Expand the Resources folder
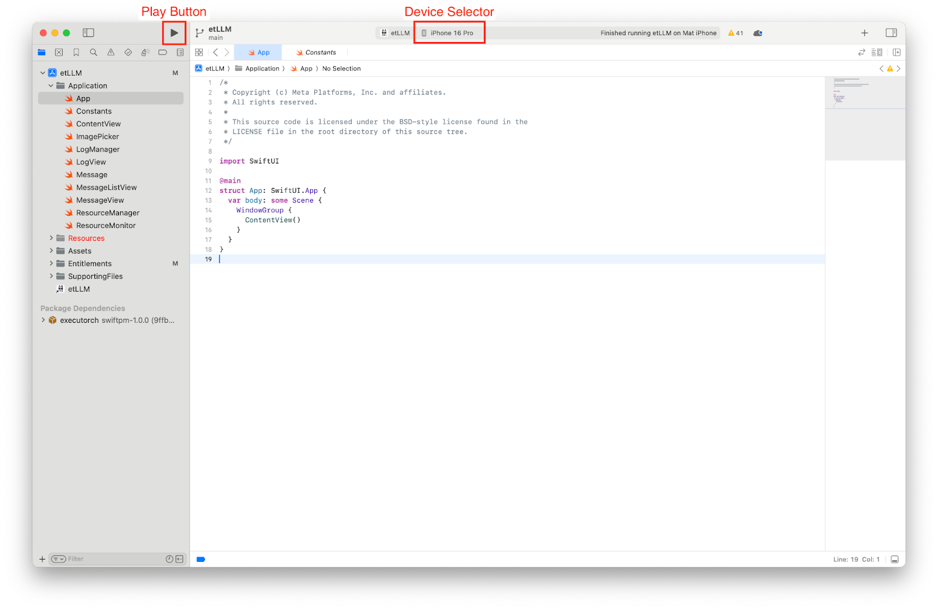This screenshot has width=938, height=610. click(x=51, y=238)
